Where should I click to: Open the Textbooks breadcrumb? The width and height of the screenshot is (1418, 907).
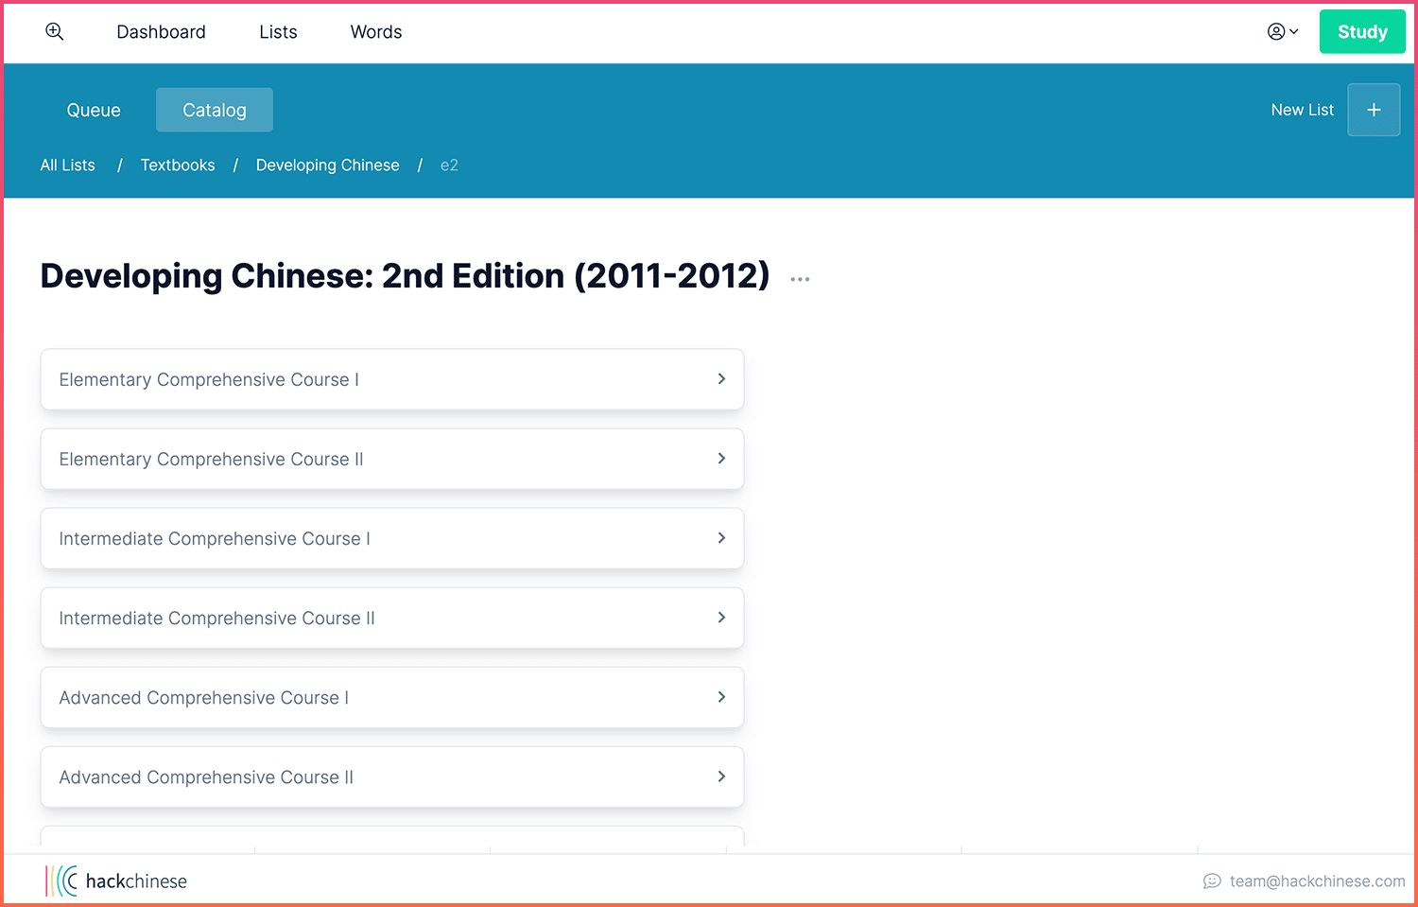(x=177, y=165)
